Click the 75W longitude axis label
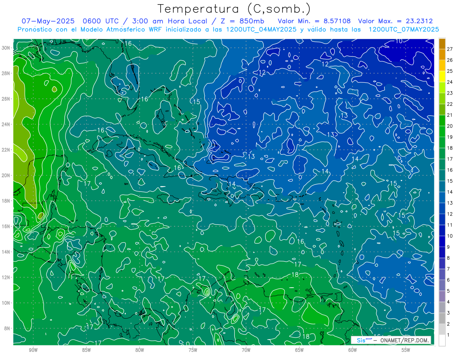 [193, 350]
